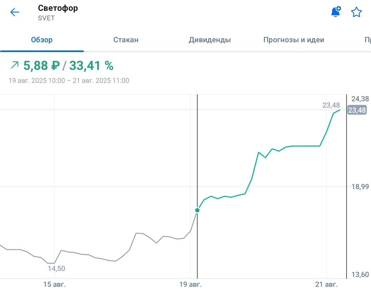Click the Светофор stock title
Image resolution: width=371 pixels, height=294 pixels.
[58, 8]
